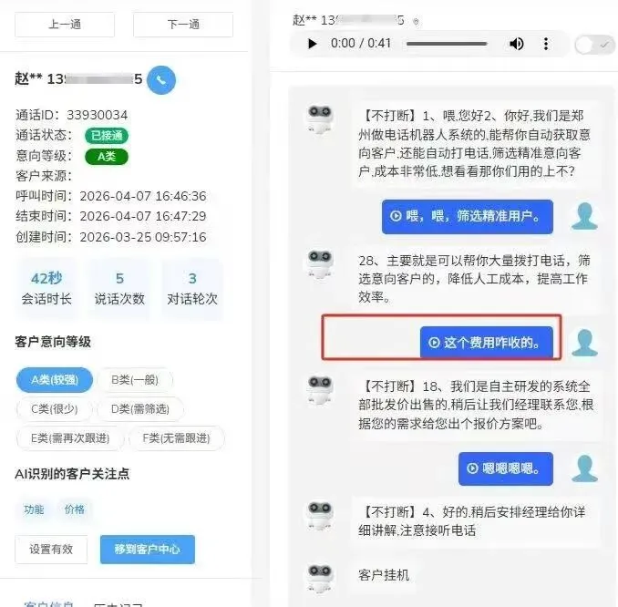Play the call recording audio
This screenshot has height=607, width=618.
pyautogui.click(x=312, y=44)
